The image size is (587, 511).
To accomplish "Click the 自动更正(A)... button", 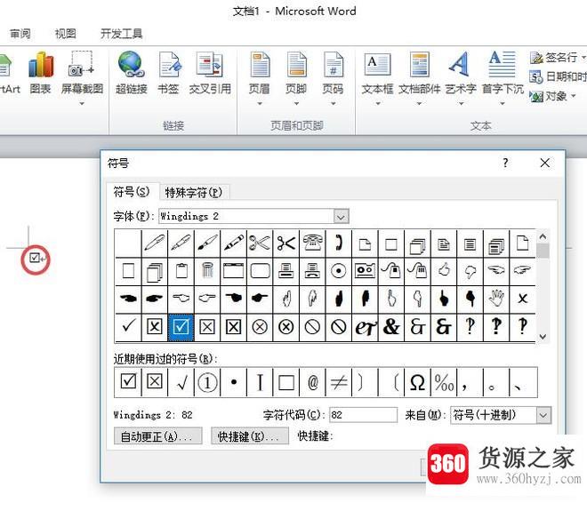I will (x=157, y=436).
